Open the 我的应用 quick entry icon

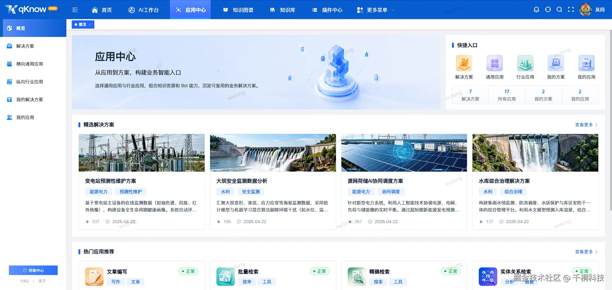[586, 63]
